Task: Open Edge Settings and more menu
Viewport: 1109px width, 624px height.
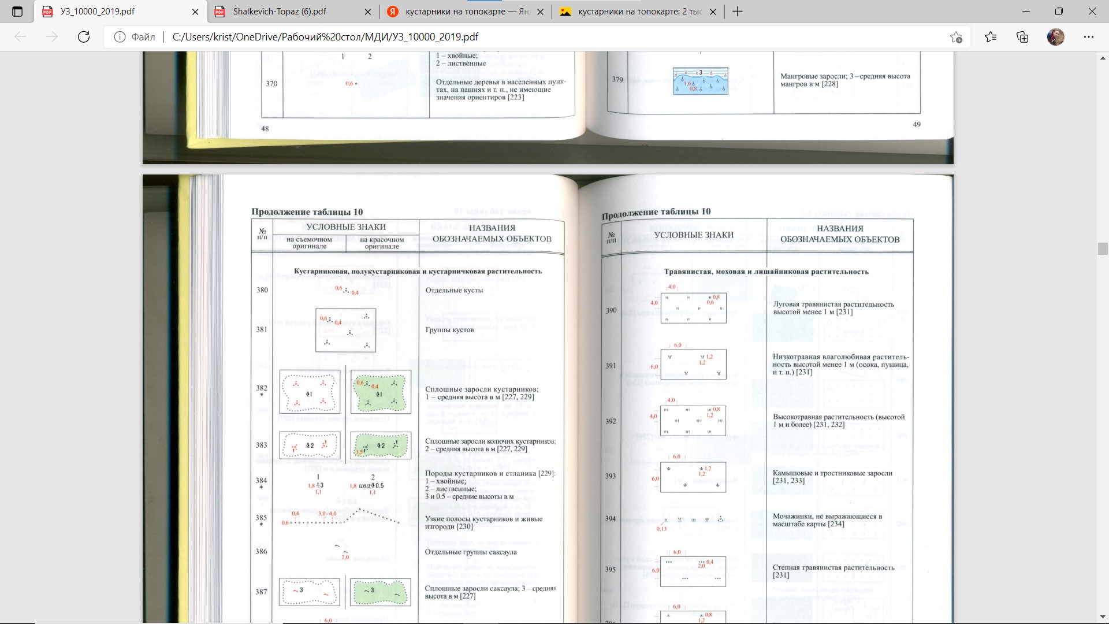Action: coord(1089,37)
